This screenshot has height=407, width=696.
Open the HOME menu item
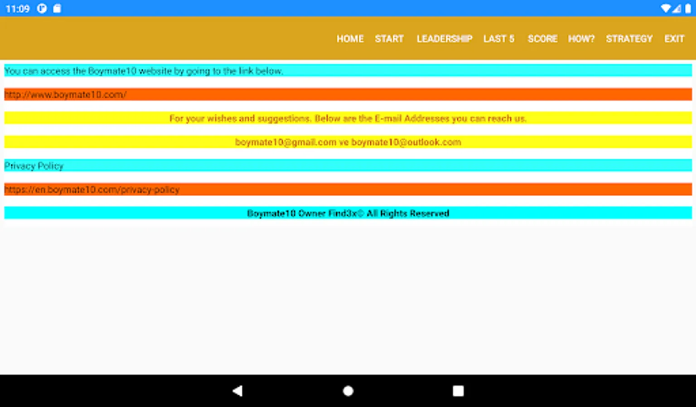point(350,39)
